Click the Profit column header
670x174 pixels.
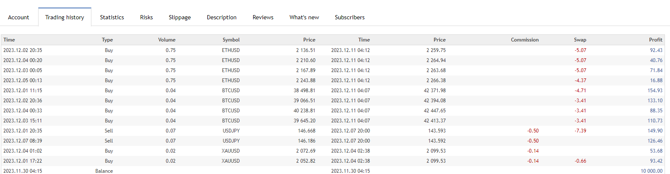(655, 40)
